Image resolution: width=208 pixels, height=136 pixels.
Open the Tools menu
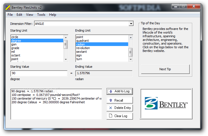(x=41, y=15)
